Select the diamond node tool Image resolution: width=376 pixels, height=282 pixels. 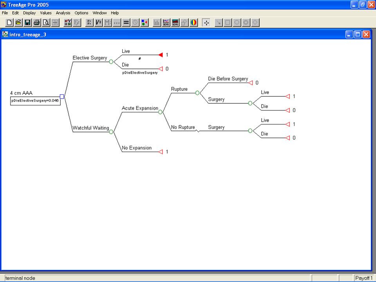click(255, 23)
